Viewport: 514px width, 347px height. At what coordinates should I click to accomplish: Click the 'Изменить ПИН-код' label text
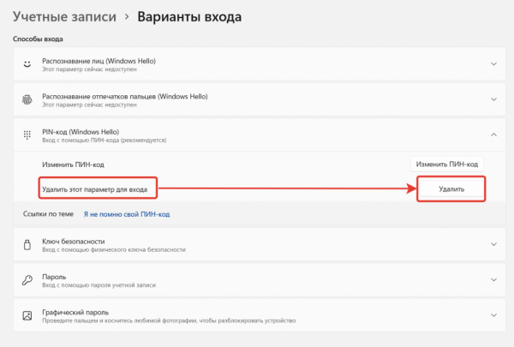click(x=73, y=165)
